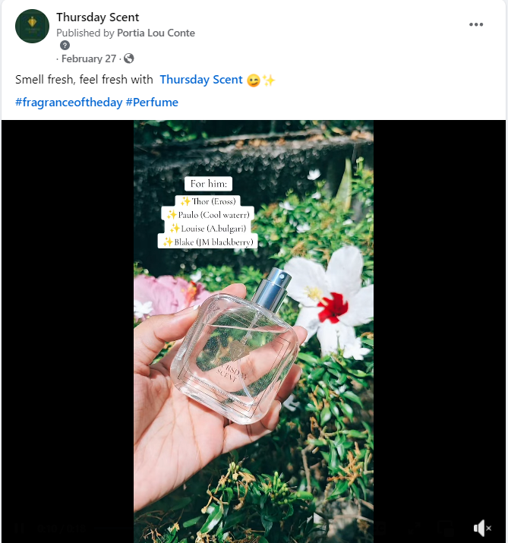This screenshot has width=508, height=543.
Task: Click the "For him:" label in the video
Action: pyautogui.click(x=209, y=185)
